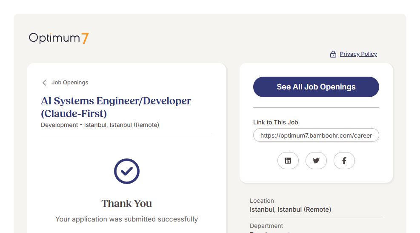Share the job on LinkedIn
420x233 pixels.
[288, 161]
